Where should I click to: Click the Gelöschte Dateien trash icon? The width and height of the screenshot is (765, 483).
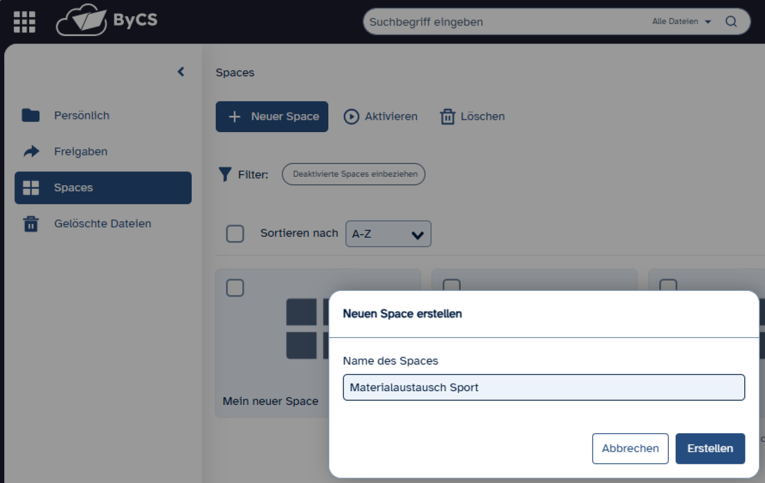31,223
